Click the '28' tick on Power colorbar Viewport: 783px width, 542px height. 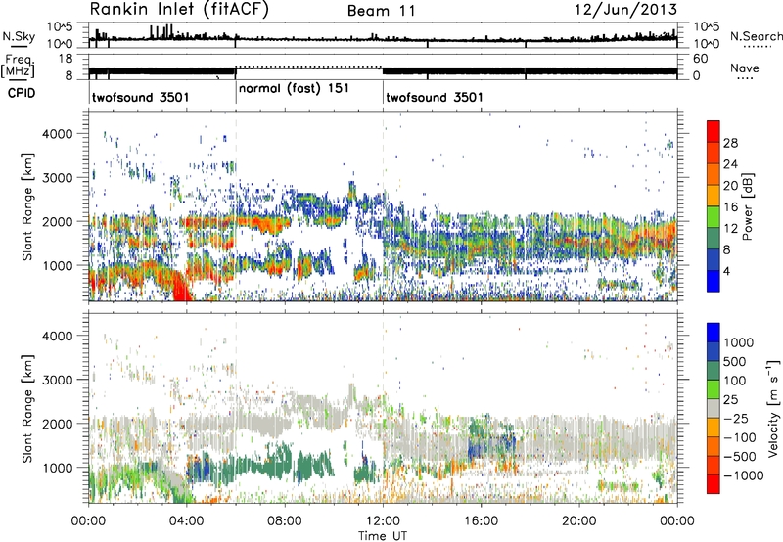click(730, 143)
